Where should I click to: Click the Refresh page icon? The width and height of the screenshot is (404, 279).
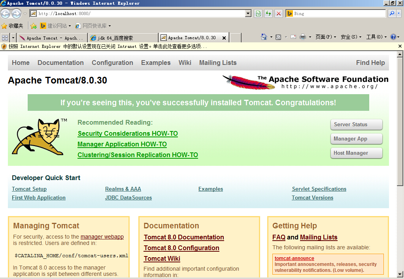268,13
